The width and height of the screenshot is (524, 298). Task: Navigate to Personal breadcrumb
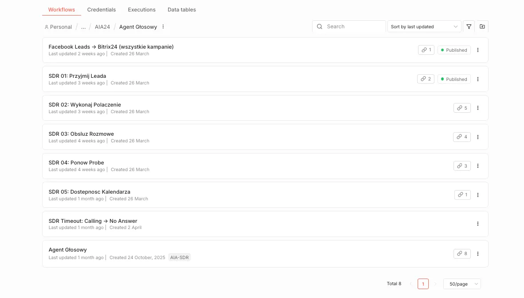(59, 27)
